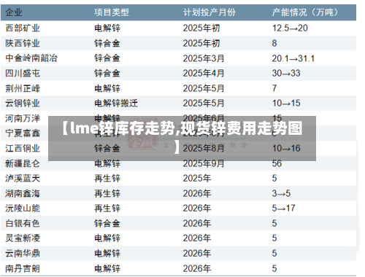Click capacity value 5 for 灵宝新凌
The width and height of the screenshot is (365, 277).
click(x=274, y=238)
